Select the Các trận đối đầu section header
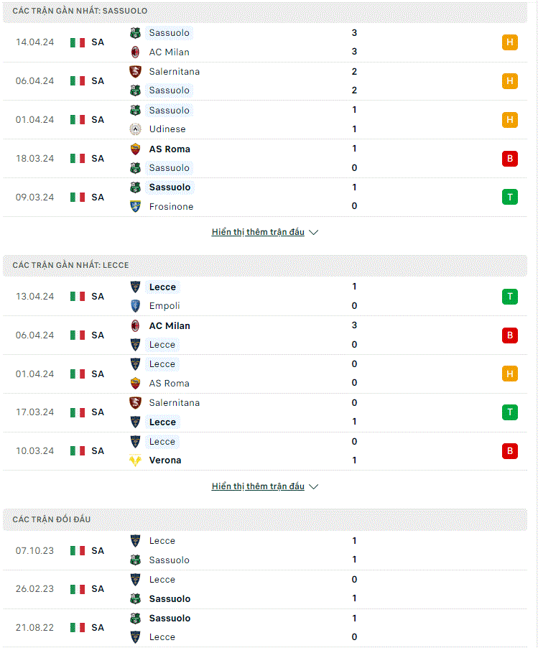The image size is (538, 648). point(51,519)
